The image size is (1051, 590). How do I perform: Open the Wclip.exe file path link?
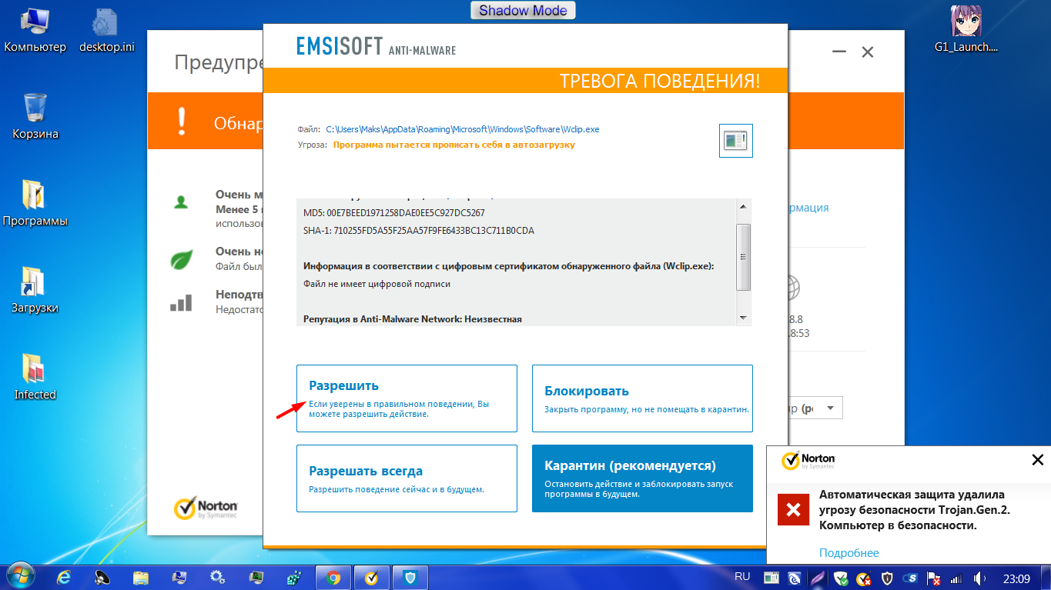(x=463, y=129)
